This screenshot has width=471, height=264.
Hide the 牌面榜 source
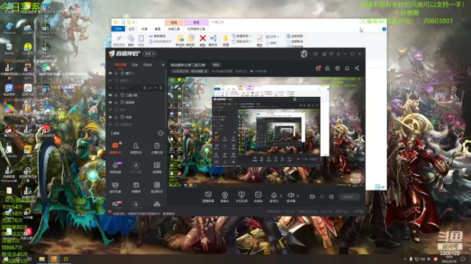point(110,102)
